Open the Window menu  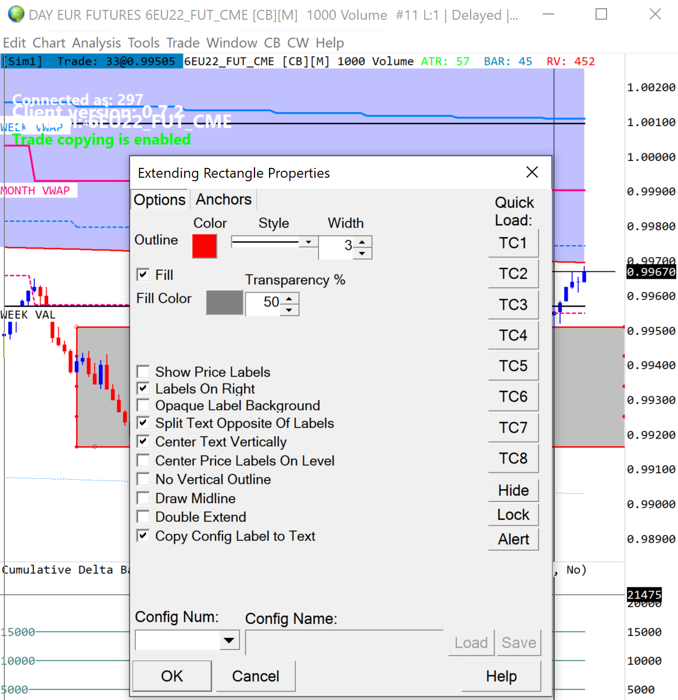coord(232,43)
